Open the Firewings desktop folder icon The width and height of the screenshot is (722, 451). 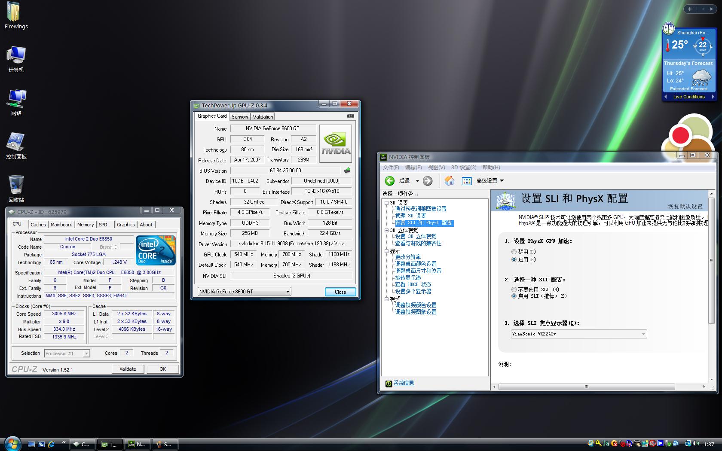pyautogui.click(x=14, y=12)
